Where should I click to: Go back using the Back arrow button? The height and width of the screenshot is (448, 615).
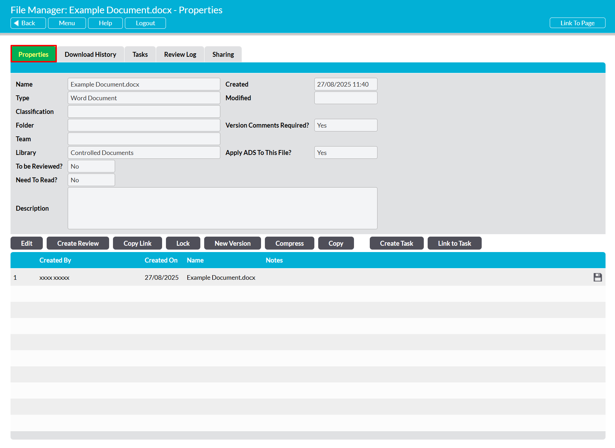pyautogui.click(x=28, y=23)
